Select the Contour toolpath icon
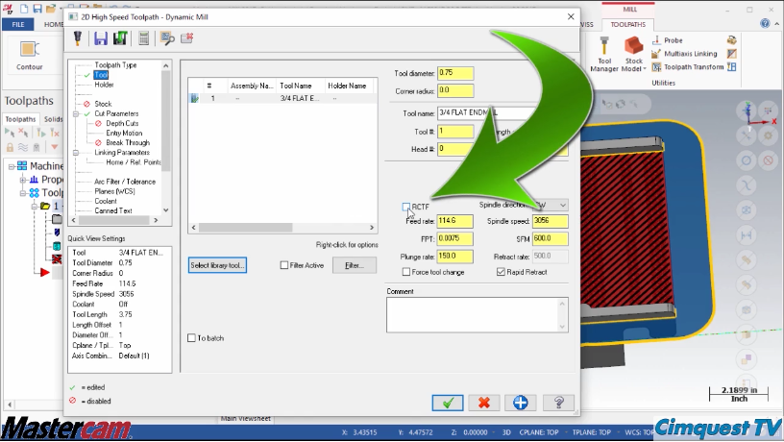 [29, 55]
